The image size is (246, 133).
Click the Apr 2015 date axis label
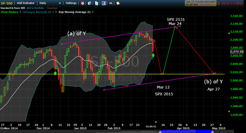pyautogui.click(x=183, y=128)
